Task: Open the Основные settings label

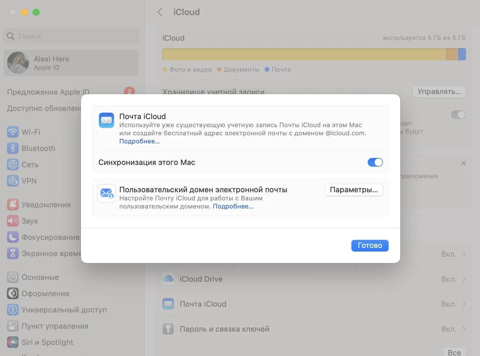Action: (40, 277)
